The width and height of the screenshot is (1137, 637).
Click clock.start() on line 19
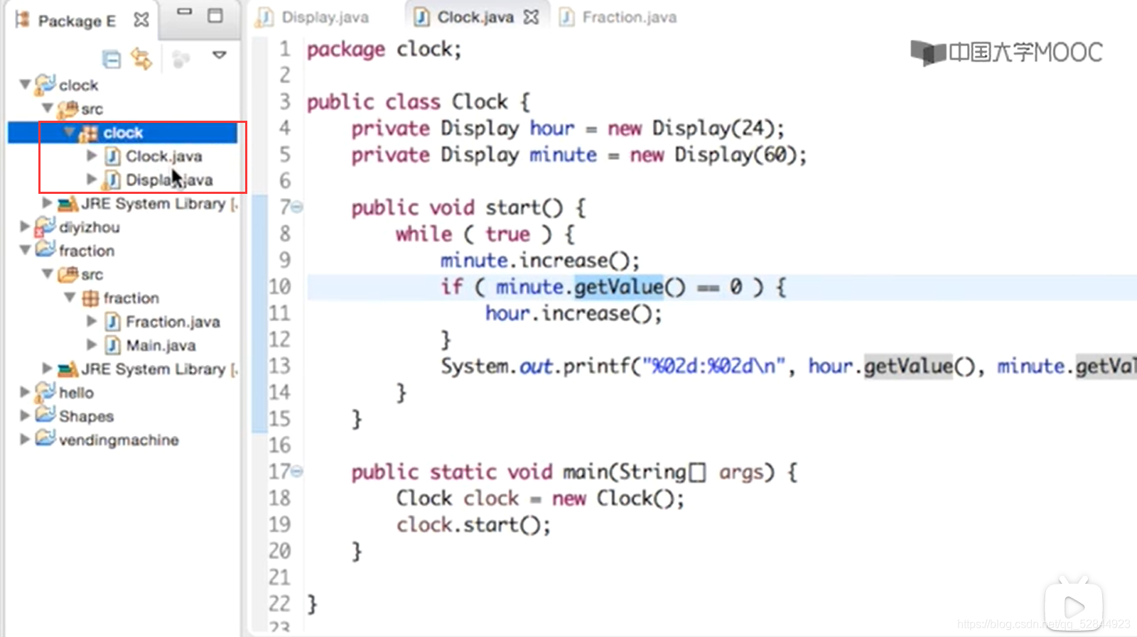(x=473, y=525)
